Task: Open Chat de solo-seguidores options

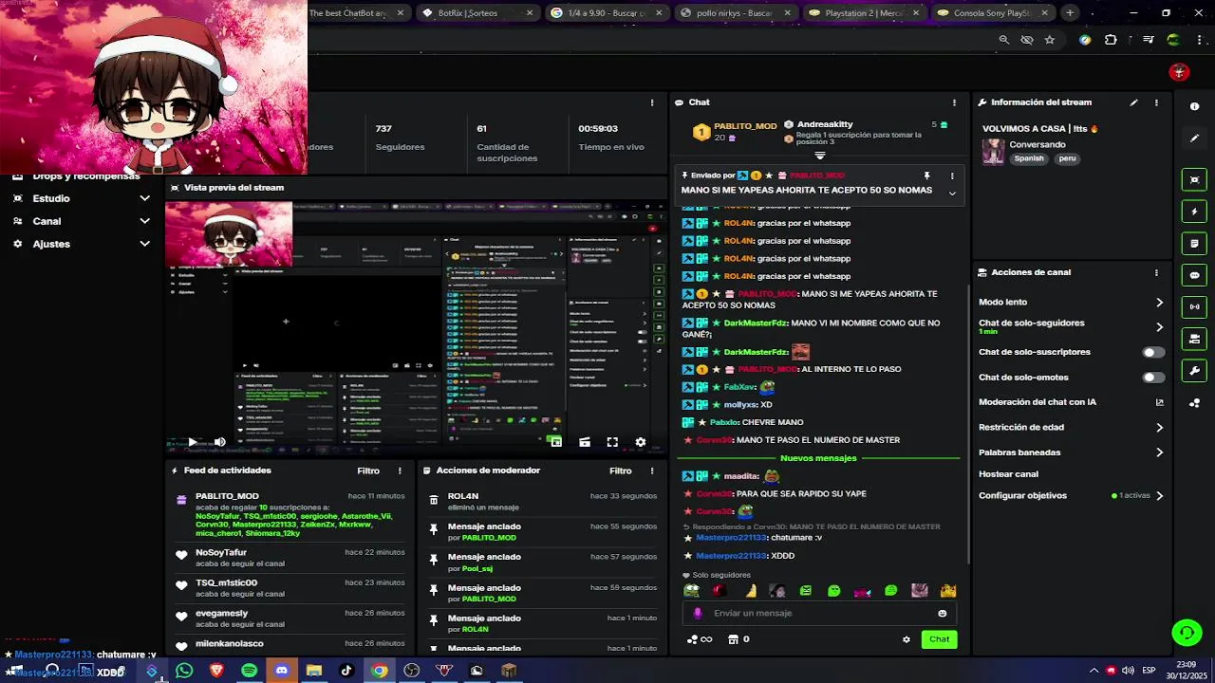Action: click(1159, 327)
